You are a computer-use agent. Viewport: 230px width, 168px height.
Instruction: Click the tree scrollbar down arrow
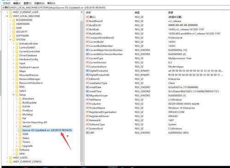[81, 164]
